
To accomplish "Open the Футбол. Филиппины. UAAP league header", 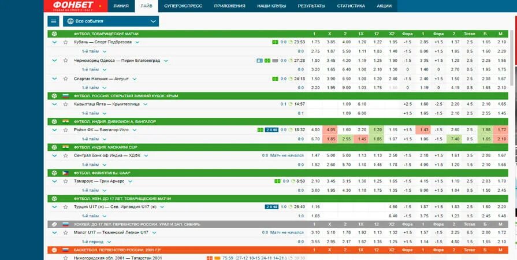I will [278, 173].
